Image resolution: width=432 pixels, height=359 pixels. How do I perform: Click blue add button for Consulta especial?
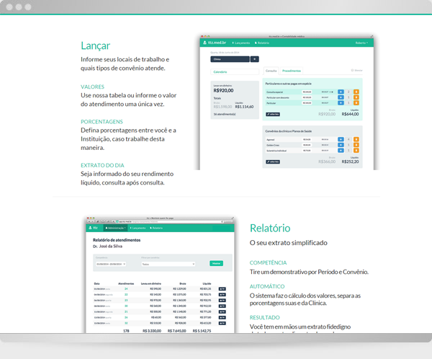tap(341, 92)
